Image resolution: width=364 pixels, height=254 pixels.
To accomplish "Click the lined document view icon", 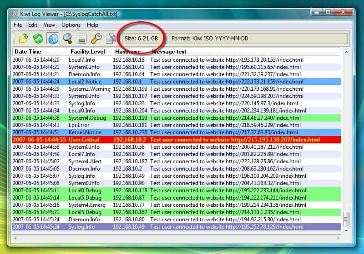I will coord(82,39).
